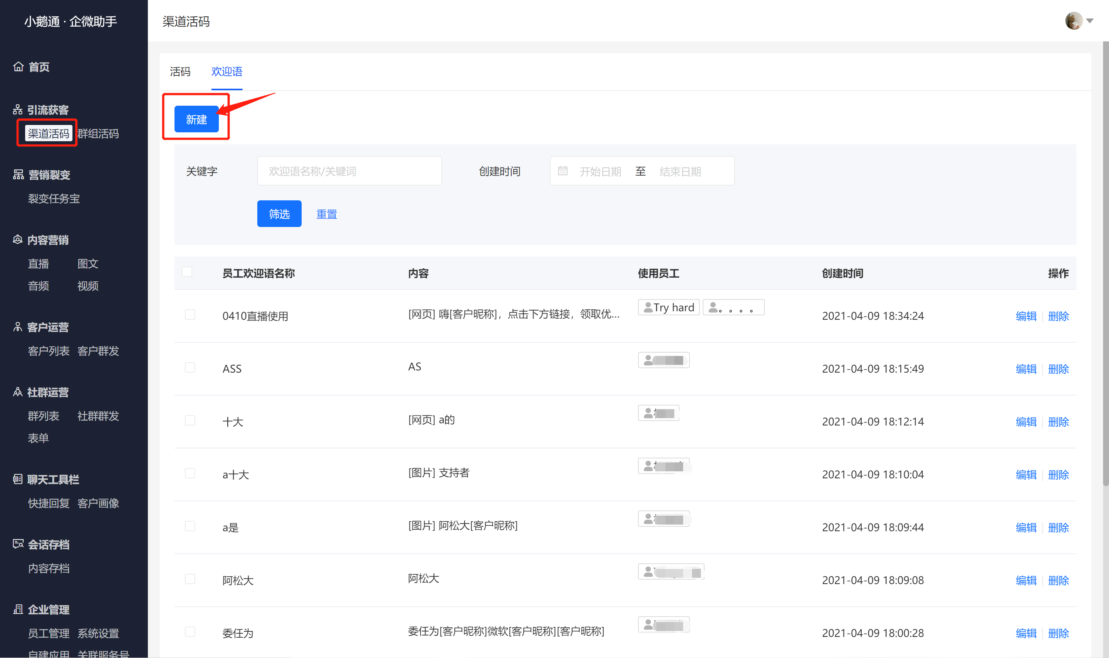Check the 十大 row checkbox
1109x658 pixels.
(x=190, y=420)
